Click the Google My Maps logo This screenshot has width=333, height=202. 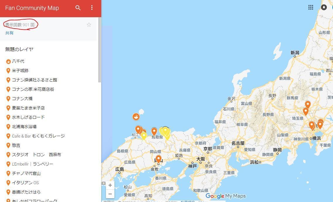226,196
